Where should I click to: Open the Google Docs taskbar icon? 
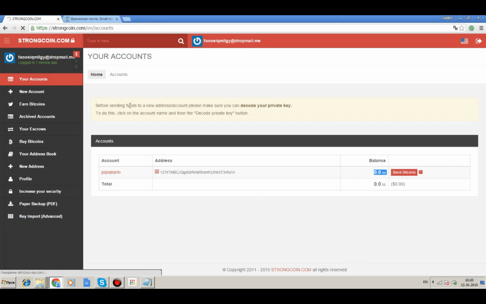click(x=87, y=282)
